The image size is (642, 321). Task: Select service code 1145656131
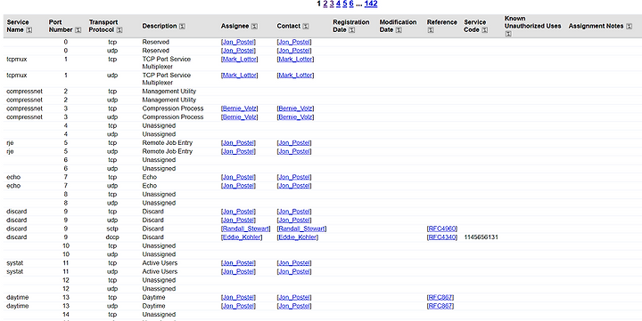[481, 237]
